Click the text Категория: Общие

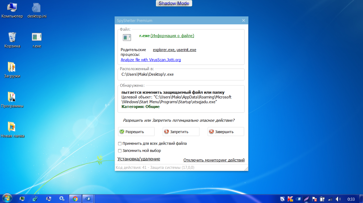[x=141, y=107]
